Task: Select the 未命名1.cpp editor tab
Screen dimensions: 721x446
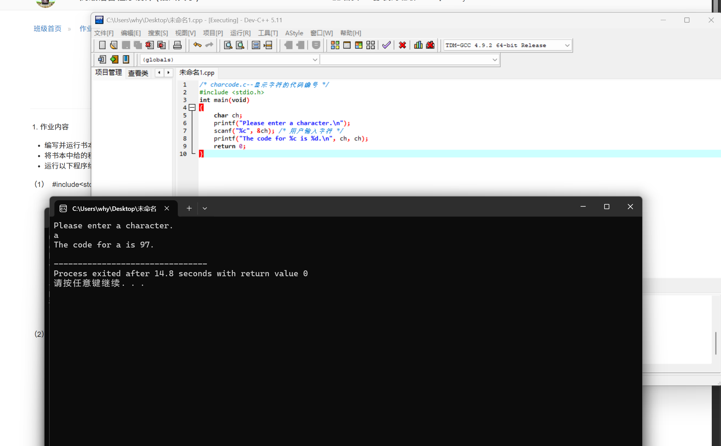Action: point(197,73)
